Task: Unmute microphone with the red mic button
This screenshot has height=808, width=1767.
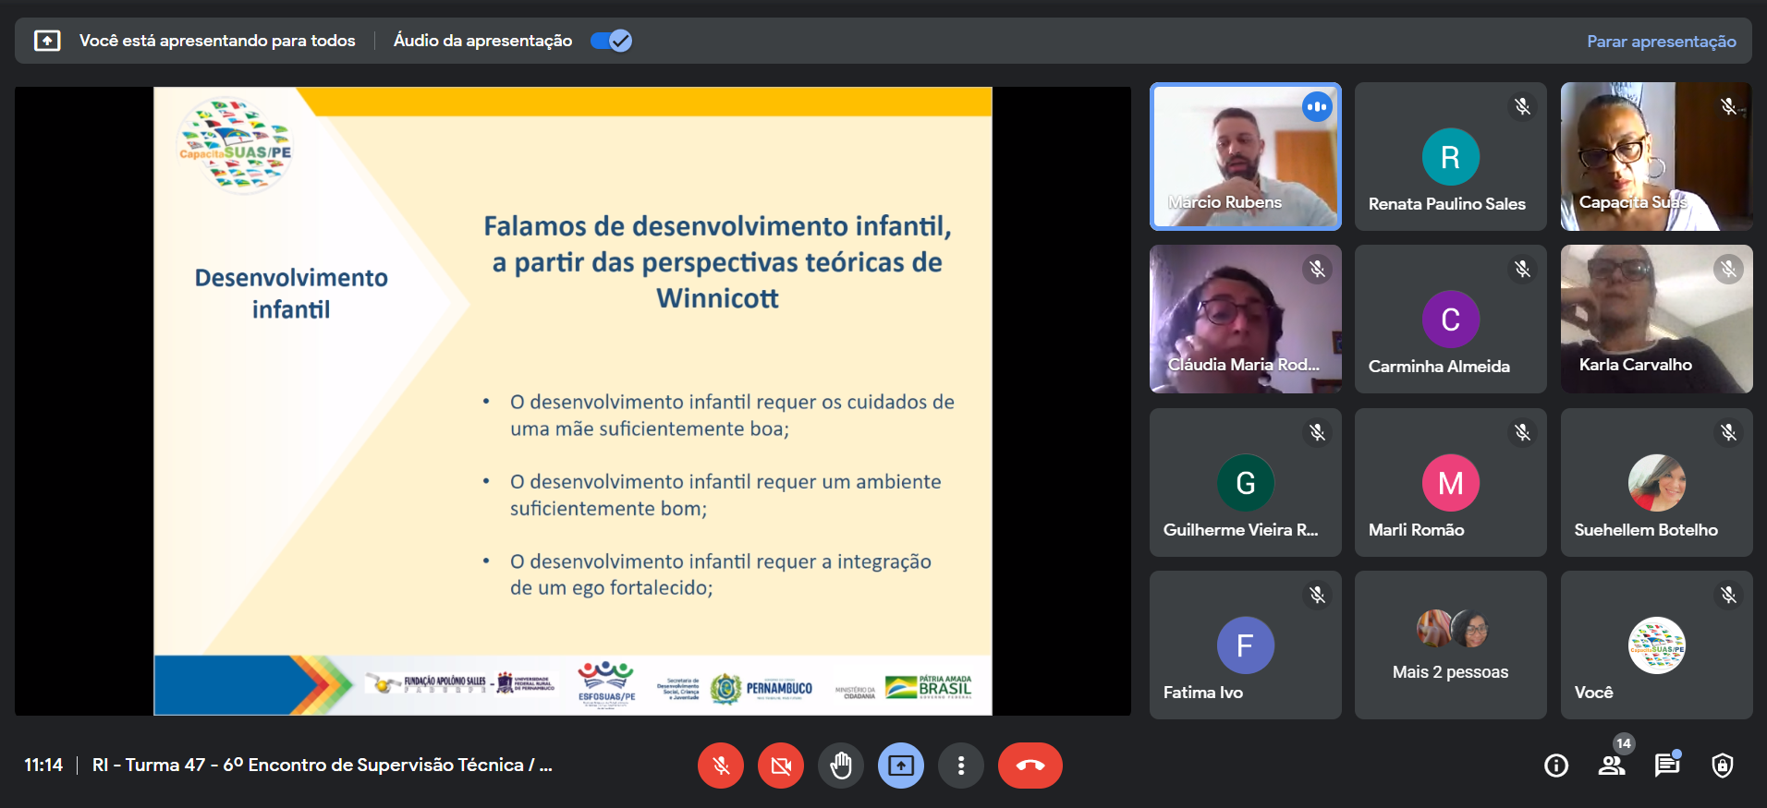Action: pyautogui.click(x=721, y=766)
